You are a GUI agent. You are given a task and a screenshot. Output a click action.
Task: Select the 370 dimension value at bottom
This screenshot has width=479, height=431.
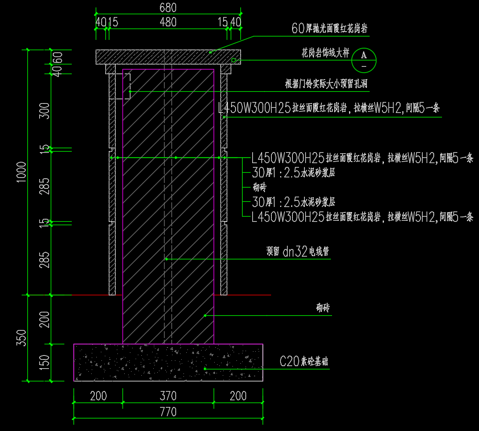168,396
